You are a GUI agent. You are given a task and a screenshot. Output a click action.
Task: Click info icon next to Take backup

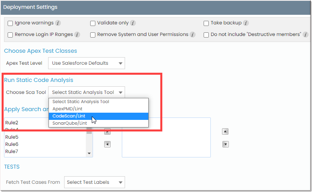[246, 23]
